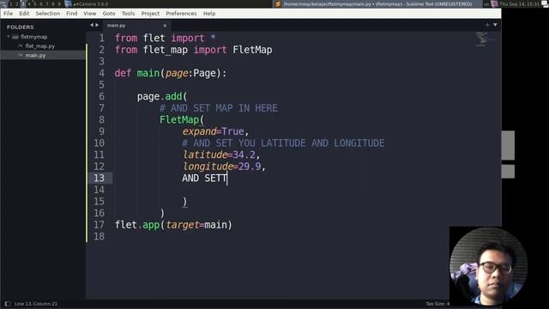Select main.py in the sidebar
The height and width of the screenshot is (309, 549).
(35, 55)
